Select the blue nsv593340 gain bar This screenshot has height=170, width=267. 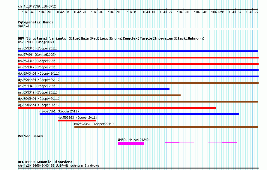(x=138, y=51)
